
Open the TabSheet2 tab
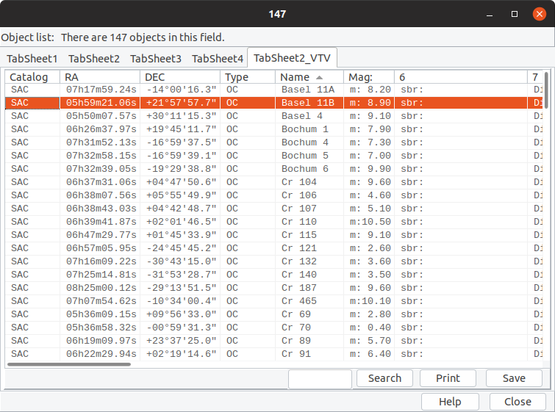point(94,58)
